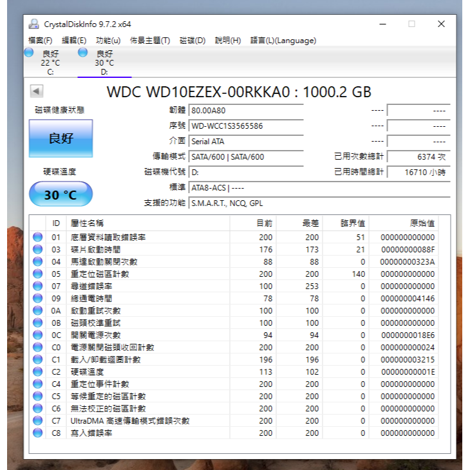Viewport: 470px width, 470px height.
Task: Click the CrystalDiskInfo app icon in title bar
Action: 34,24
